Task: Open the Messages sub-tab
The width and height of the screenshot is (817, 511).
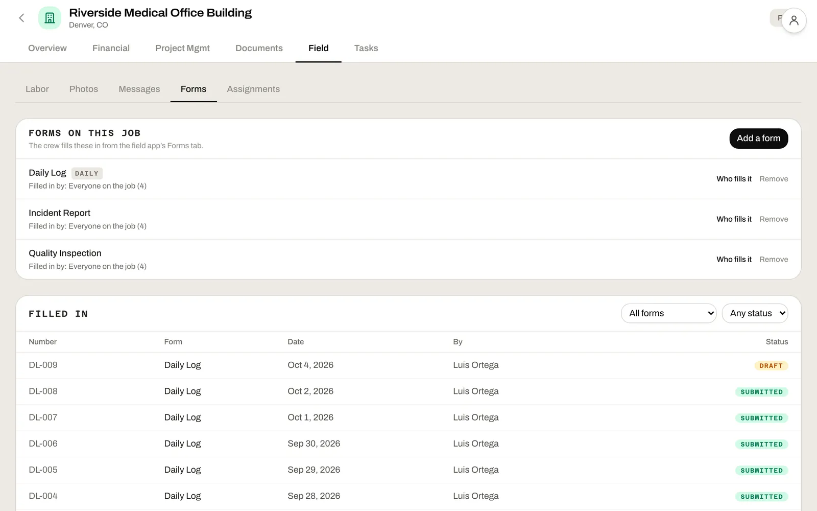Action: pos(139,89)
